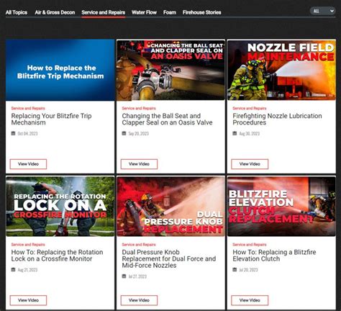Expand the ALL filter dropdown
Image resolution: width=341 pixels, height=311 pixels.
click(323, 11)
